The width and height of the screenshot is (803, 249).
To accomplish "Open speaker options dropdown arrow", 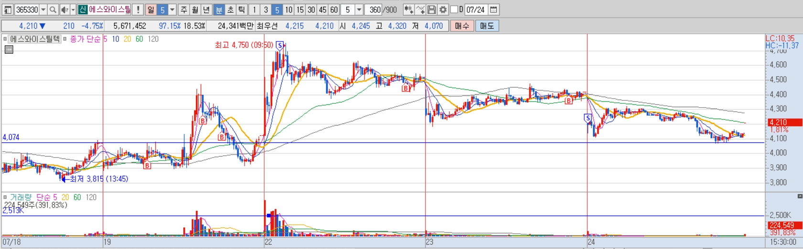I will (x=73, y=10).
